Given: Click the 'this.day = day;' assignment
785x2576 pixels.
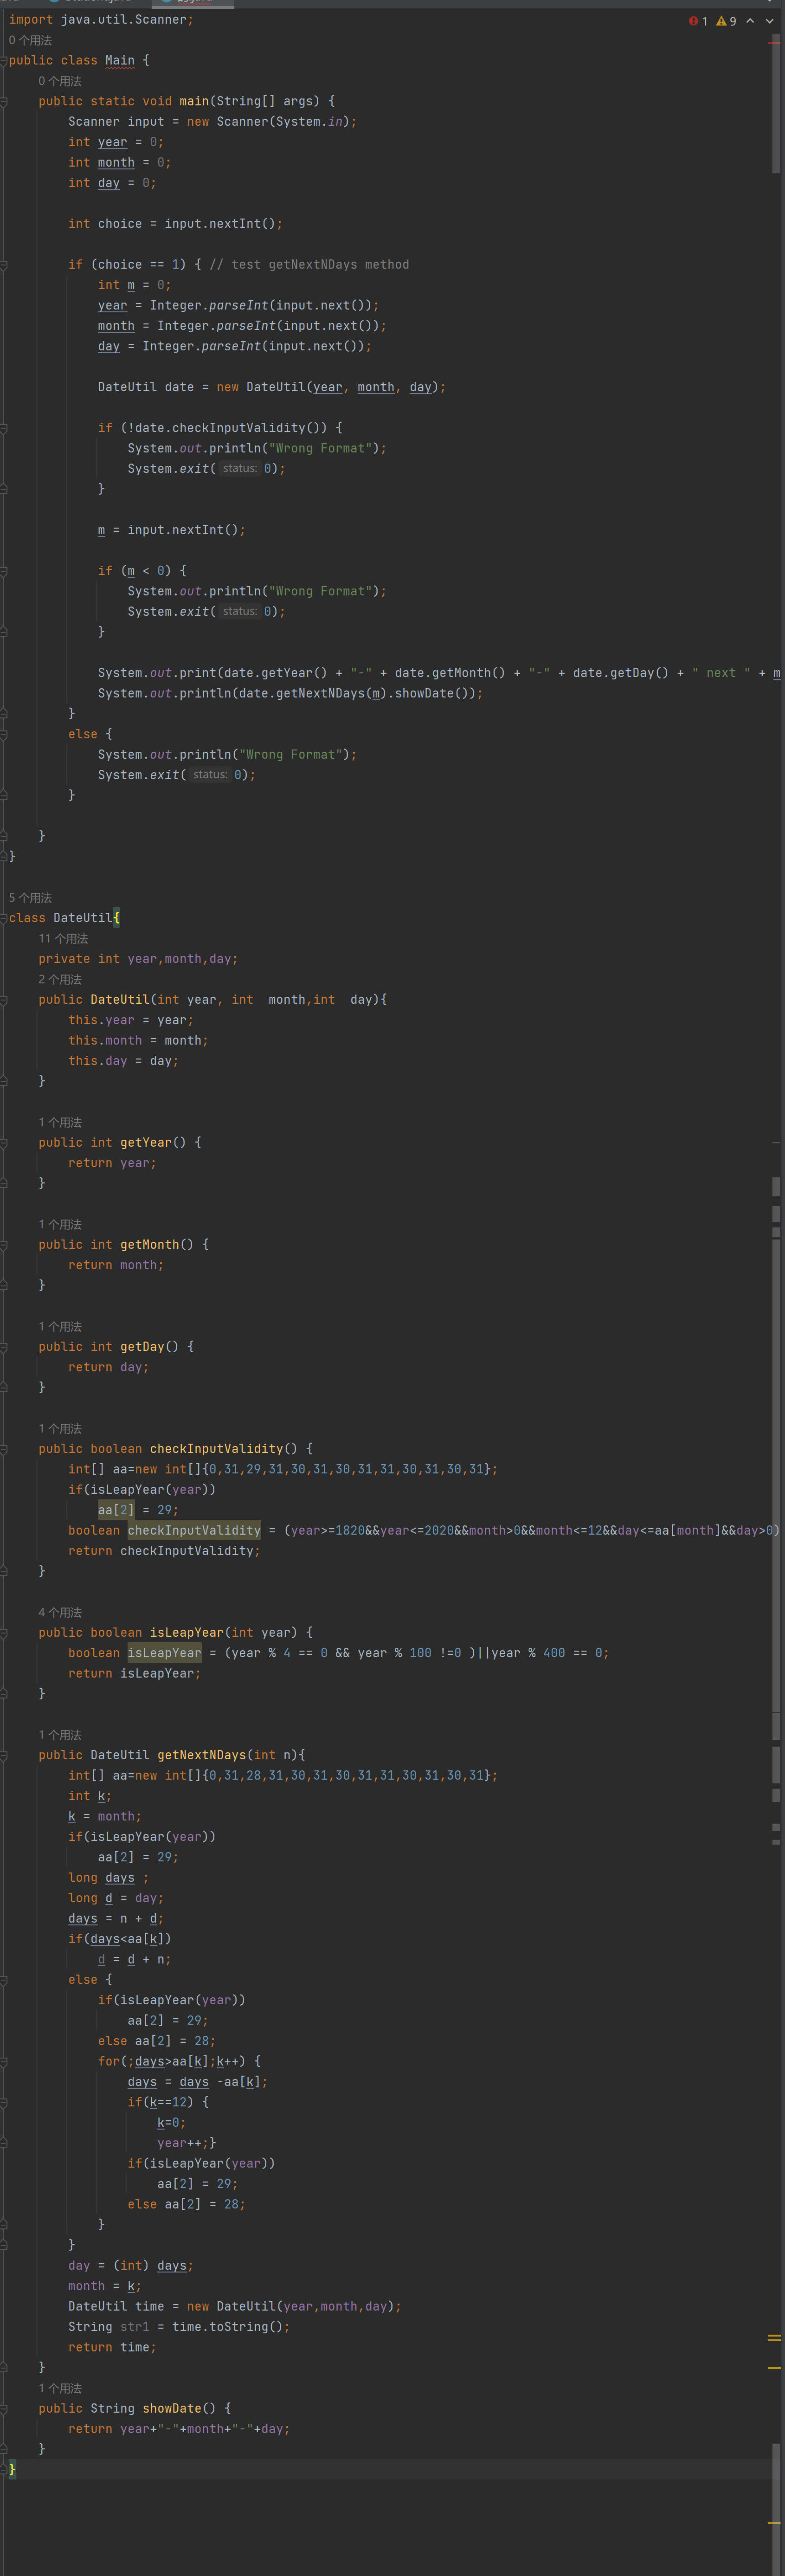Looking at the screenshot, I should [124, 1061].
